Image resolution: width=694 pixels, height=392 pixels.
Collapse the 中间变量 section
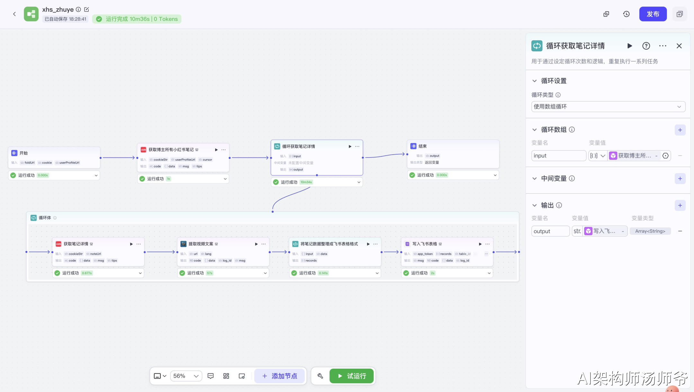click(x=535, y=178)
